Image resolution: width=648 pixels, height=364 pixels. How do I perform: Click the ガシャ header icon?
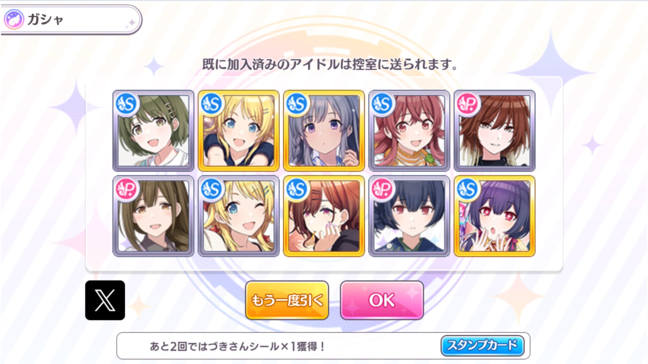point(14,19)
